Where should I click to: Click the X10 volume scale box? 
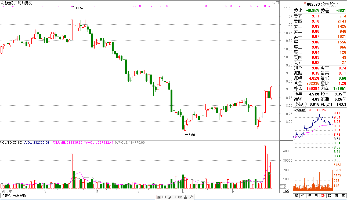pos(283,186)
